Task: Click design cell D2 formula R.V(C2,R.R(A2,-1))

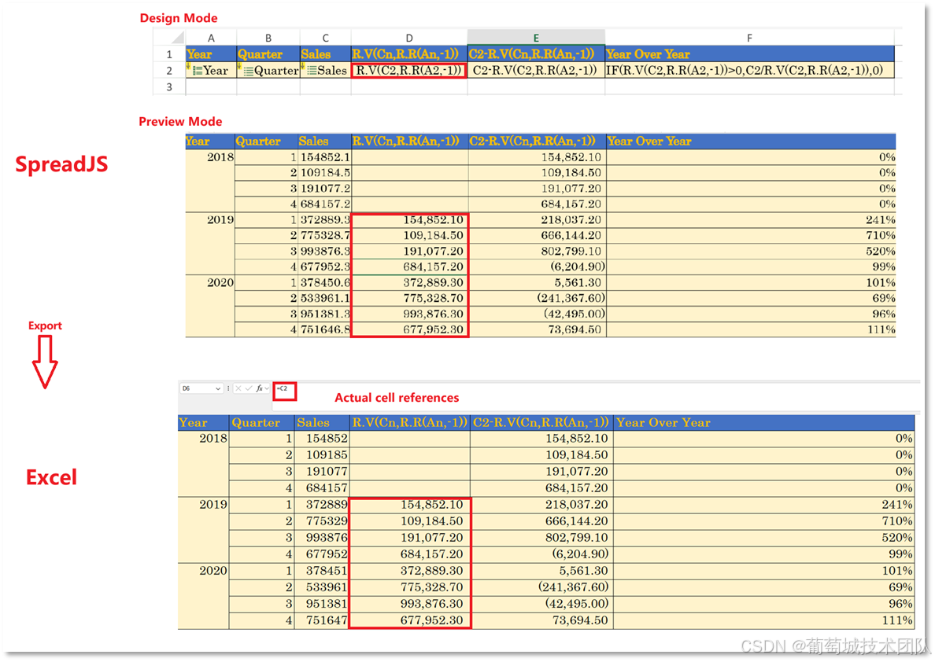Action: pos(409,70)
